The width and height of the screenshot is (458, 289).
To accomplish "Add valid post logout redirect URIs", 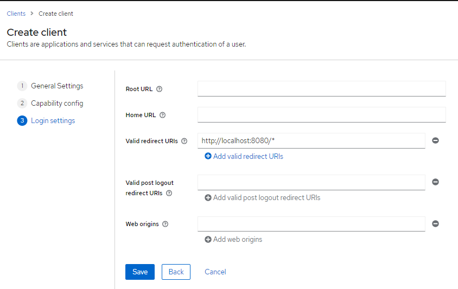I will [x=262, y=197].
